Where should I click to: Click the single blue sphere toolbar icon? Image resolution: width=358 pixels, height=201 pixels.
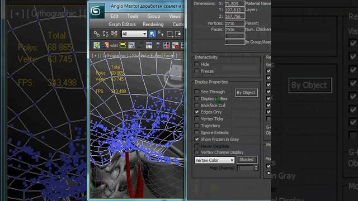click(x=158, y=45)
